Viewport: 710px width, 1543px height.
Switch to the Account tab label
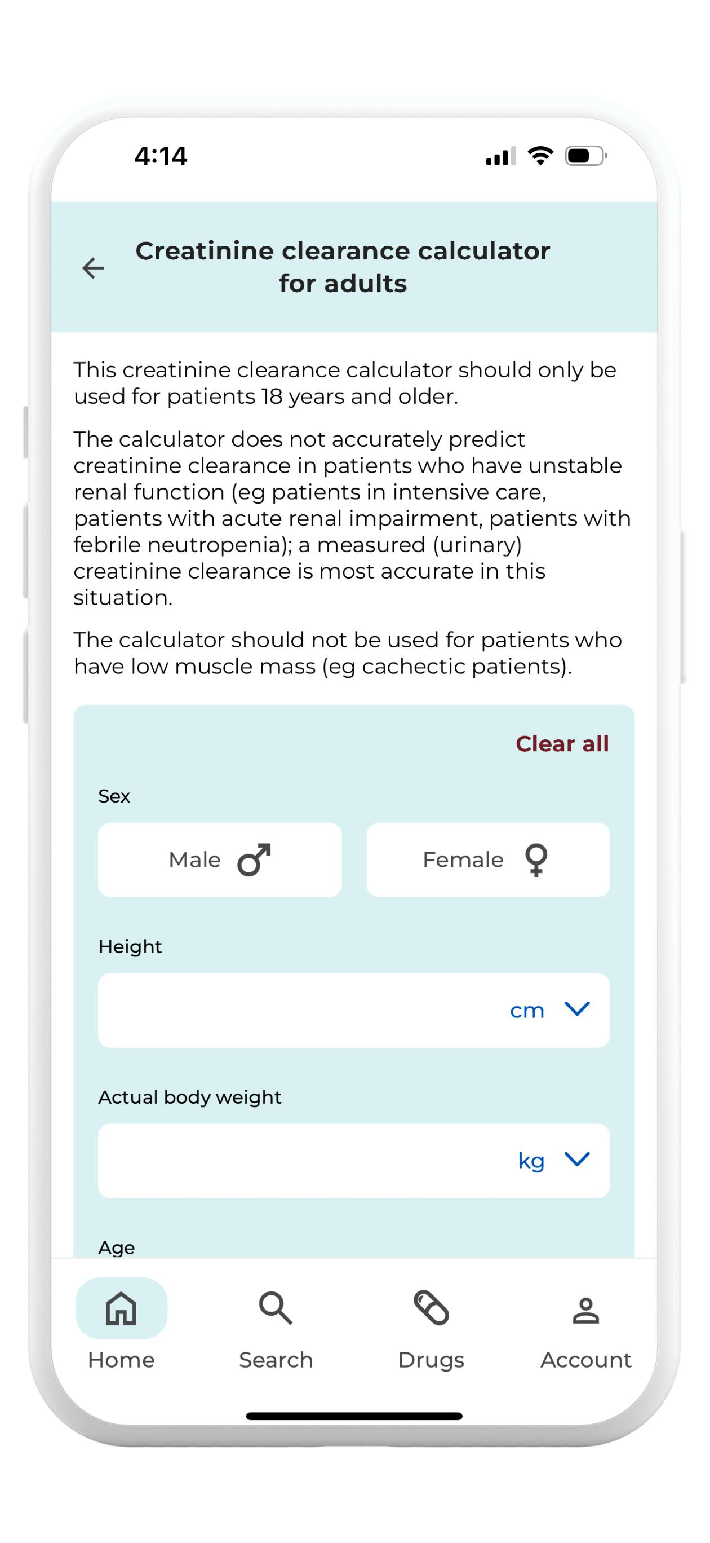coord(586,1360)
